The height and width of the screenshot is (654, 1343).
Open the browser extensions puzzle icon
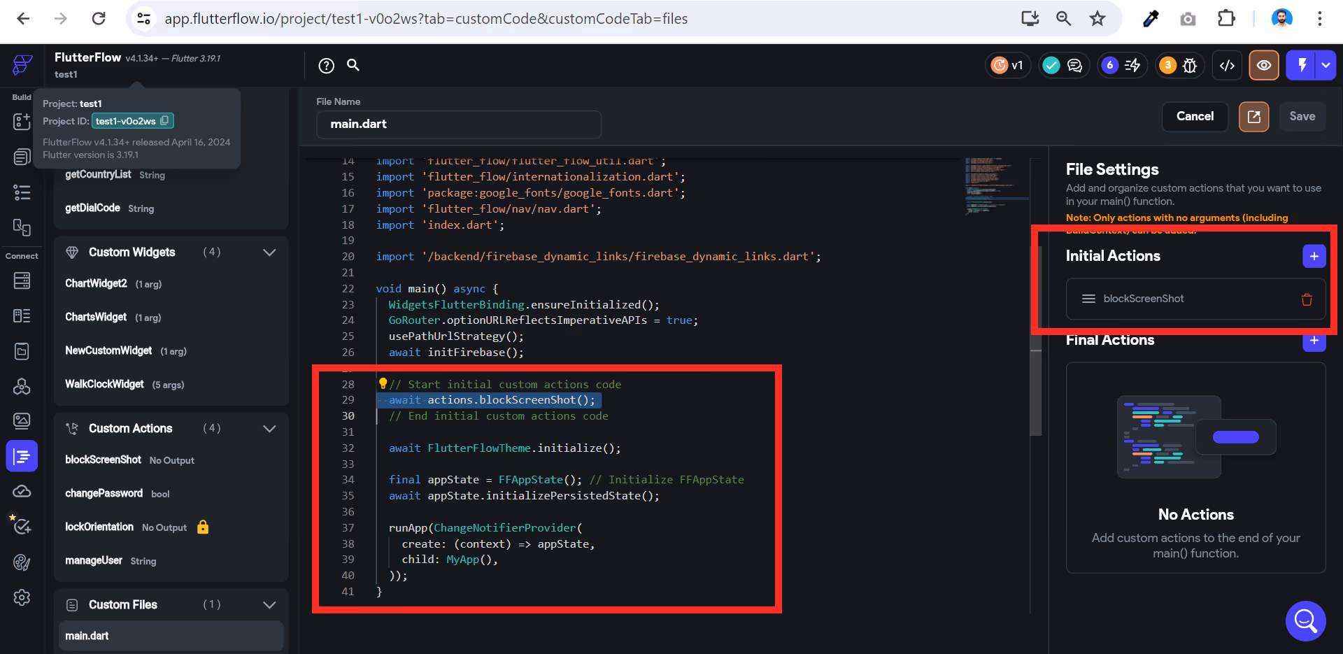(x=1226, y=19)
